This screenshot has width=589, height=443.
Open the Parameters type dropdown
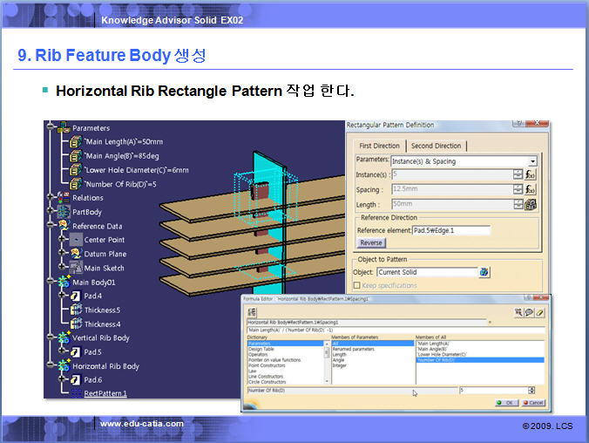point(531,161)
